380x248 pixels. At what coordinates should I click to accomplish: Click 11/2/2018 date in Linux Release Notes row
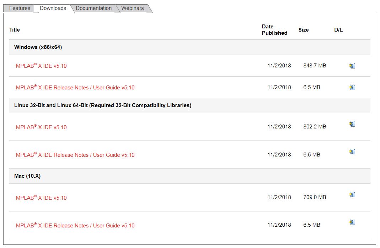click(279, 155)
